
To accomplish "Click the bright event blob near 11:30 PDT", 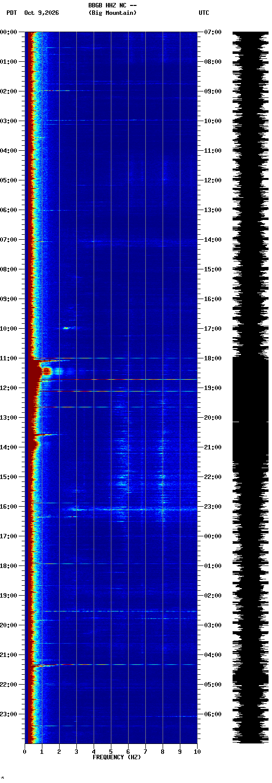I will point(47,371).
